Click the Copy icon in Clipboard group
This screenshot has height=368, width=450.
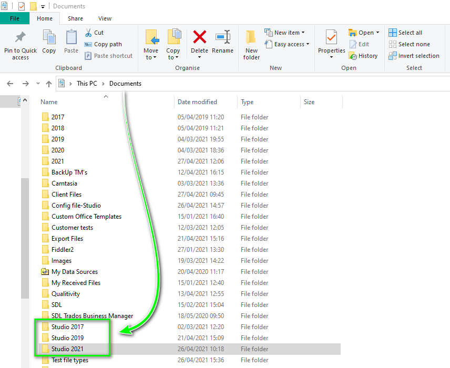[x=49, y=38]
